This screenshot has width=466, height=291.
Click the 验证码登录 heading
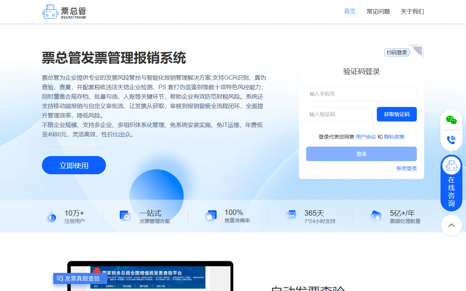tap(362, 71)
